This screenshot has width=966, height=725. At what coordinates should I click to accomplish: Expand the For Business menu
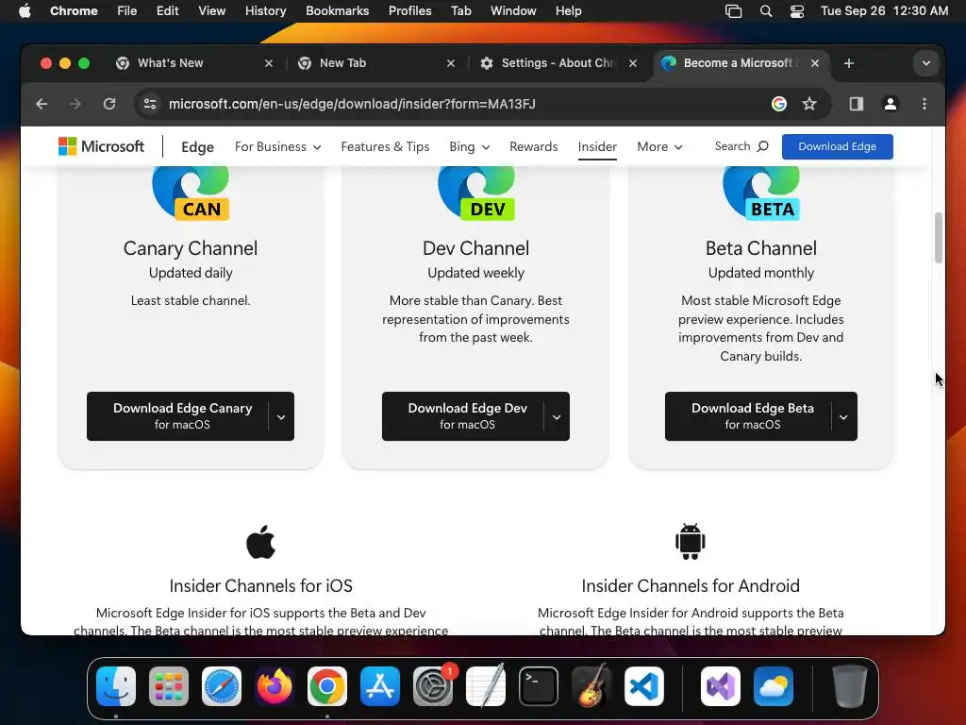click(278, 146)
